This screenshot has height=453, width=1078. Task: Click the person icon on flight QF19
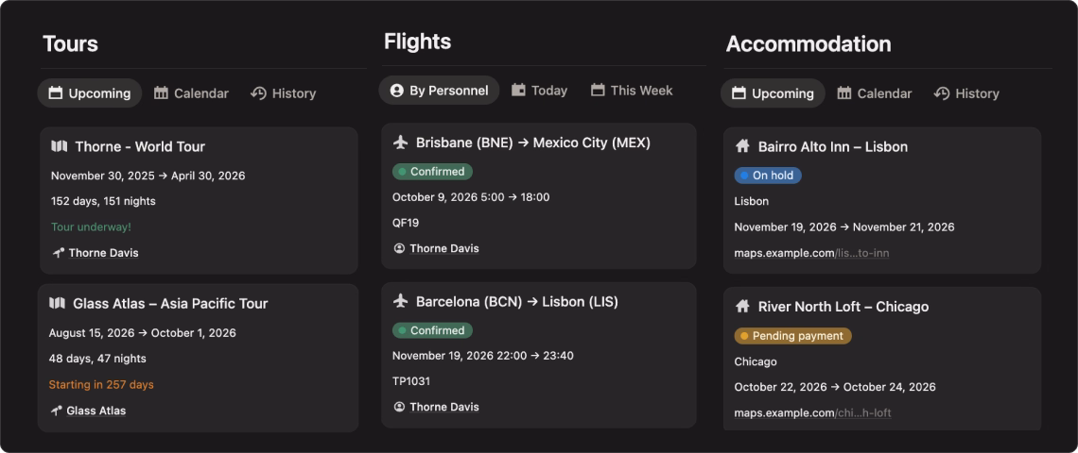[x=399, y=248]
